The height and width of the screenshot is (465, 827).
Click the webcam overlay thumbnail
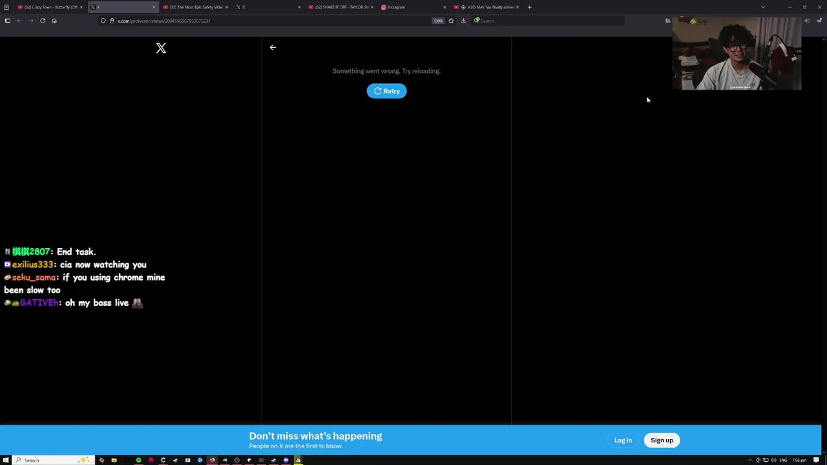coord(737,54)
